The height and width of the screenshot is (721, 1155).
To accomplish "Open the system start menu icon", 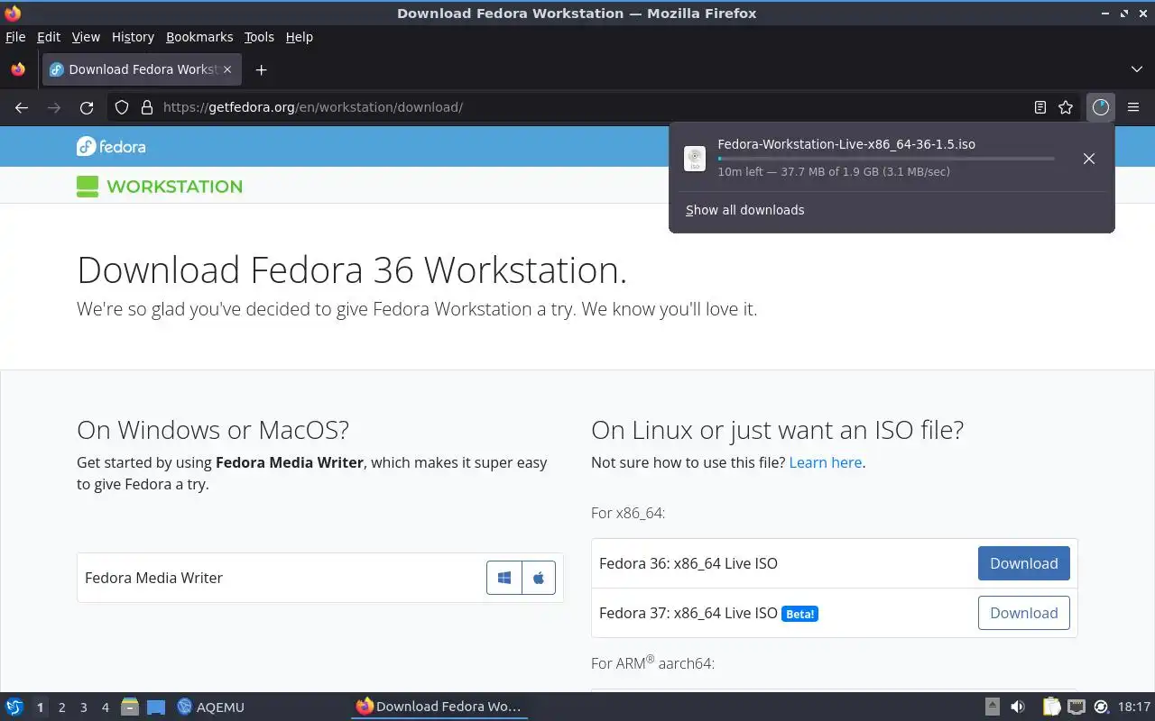I will pos(14,707).
